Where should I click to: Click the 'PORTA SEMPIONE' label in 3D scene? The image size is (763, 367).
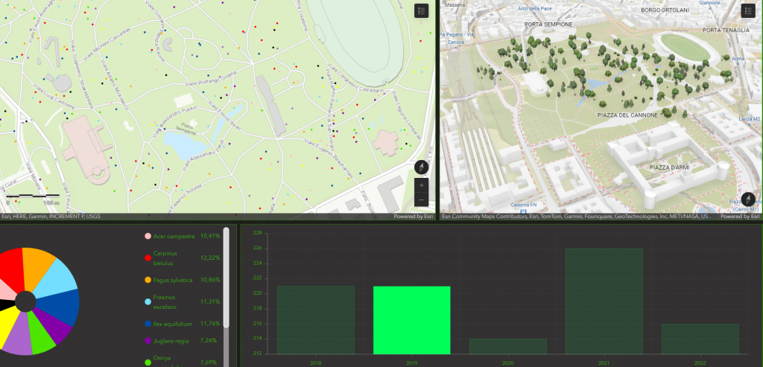[548, 24]
